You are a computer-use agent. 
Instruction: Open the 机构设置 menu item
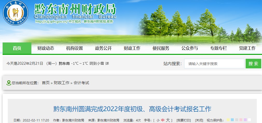coord(74,48)
